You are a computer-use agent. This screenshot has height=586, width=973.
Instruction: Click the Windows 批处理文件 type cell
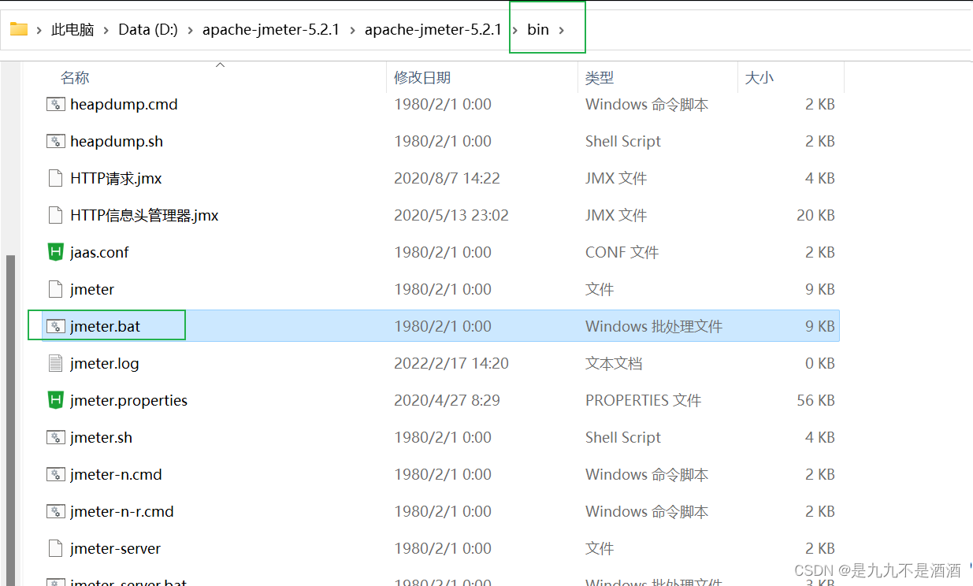coord(654,326)
